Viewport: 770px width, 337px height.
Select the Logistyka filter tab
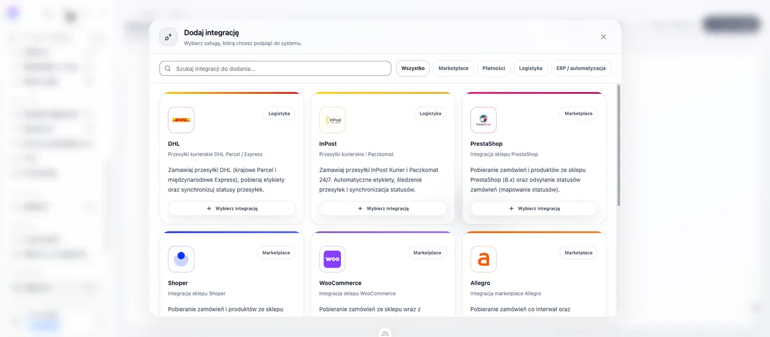click(x=531, y=68)
